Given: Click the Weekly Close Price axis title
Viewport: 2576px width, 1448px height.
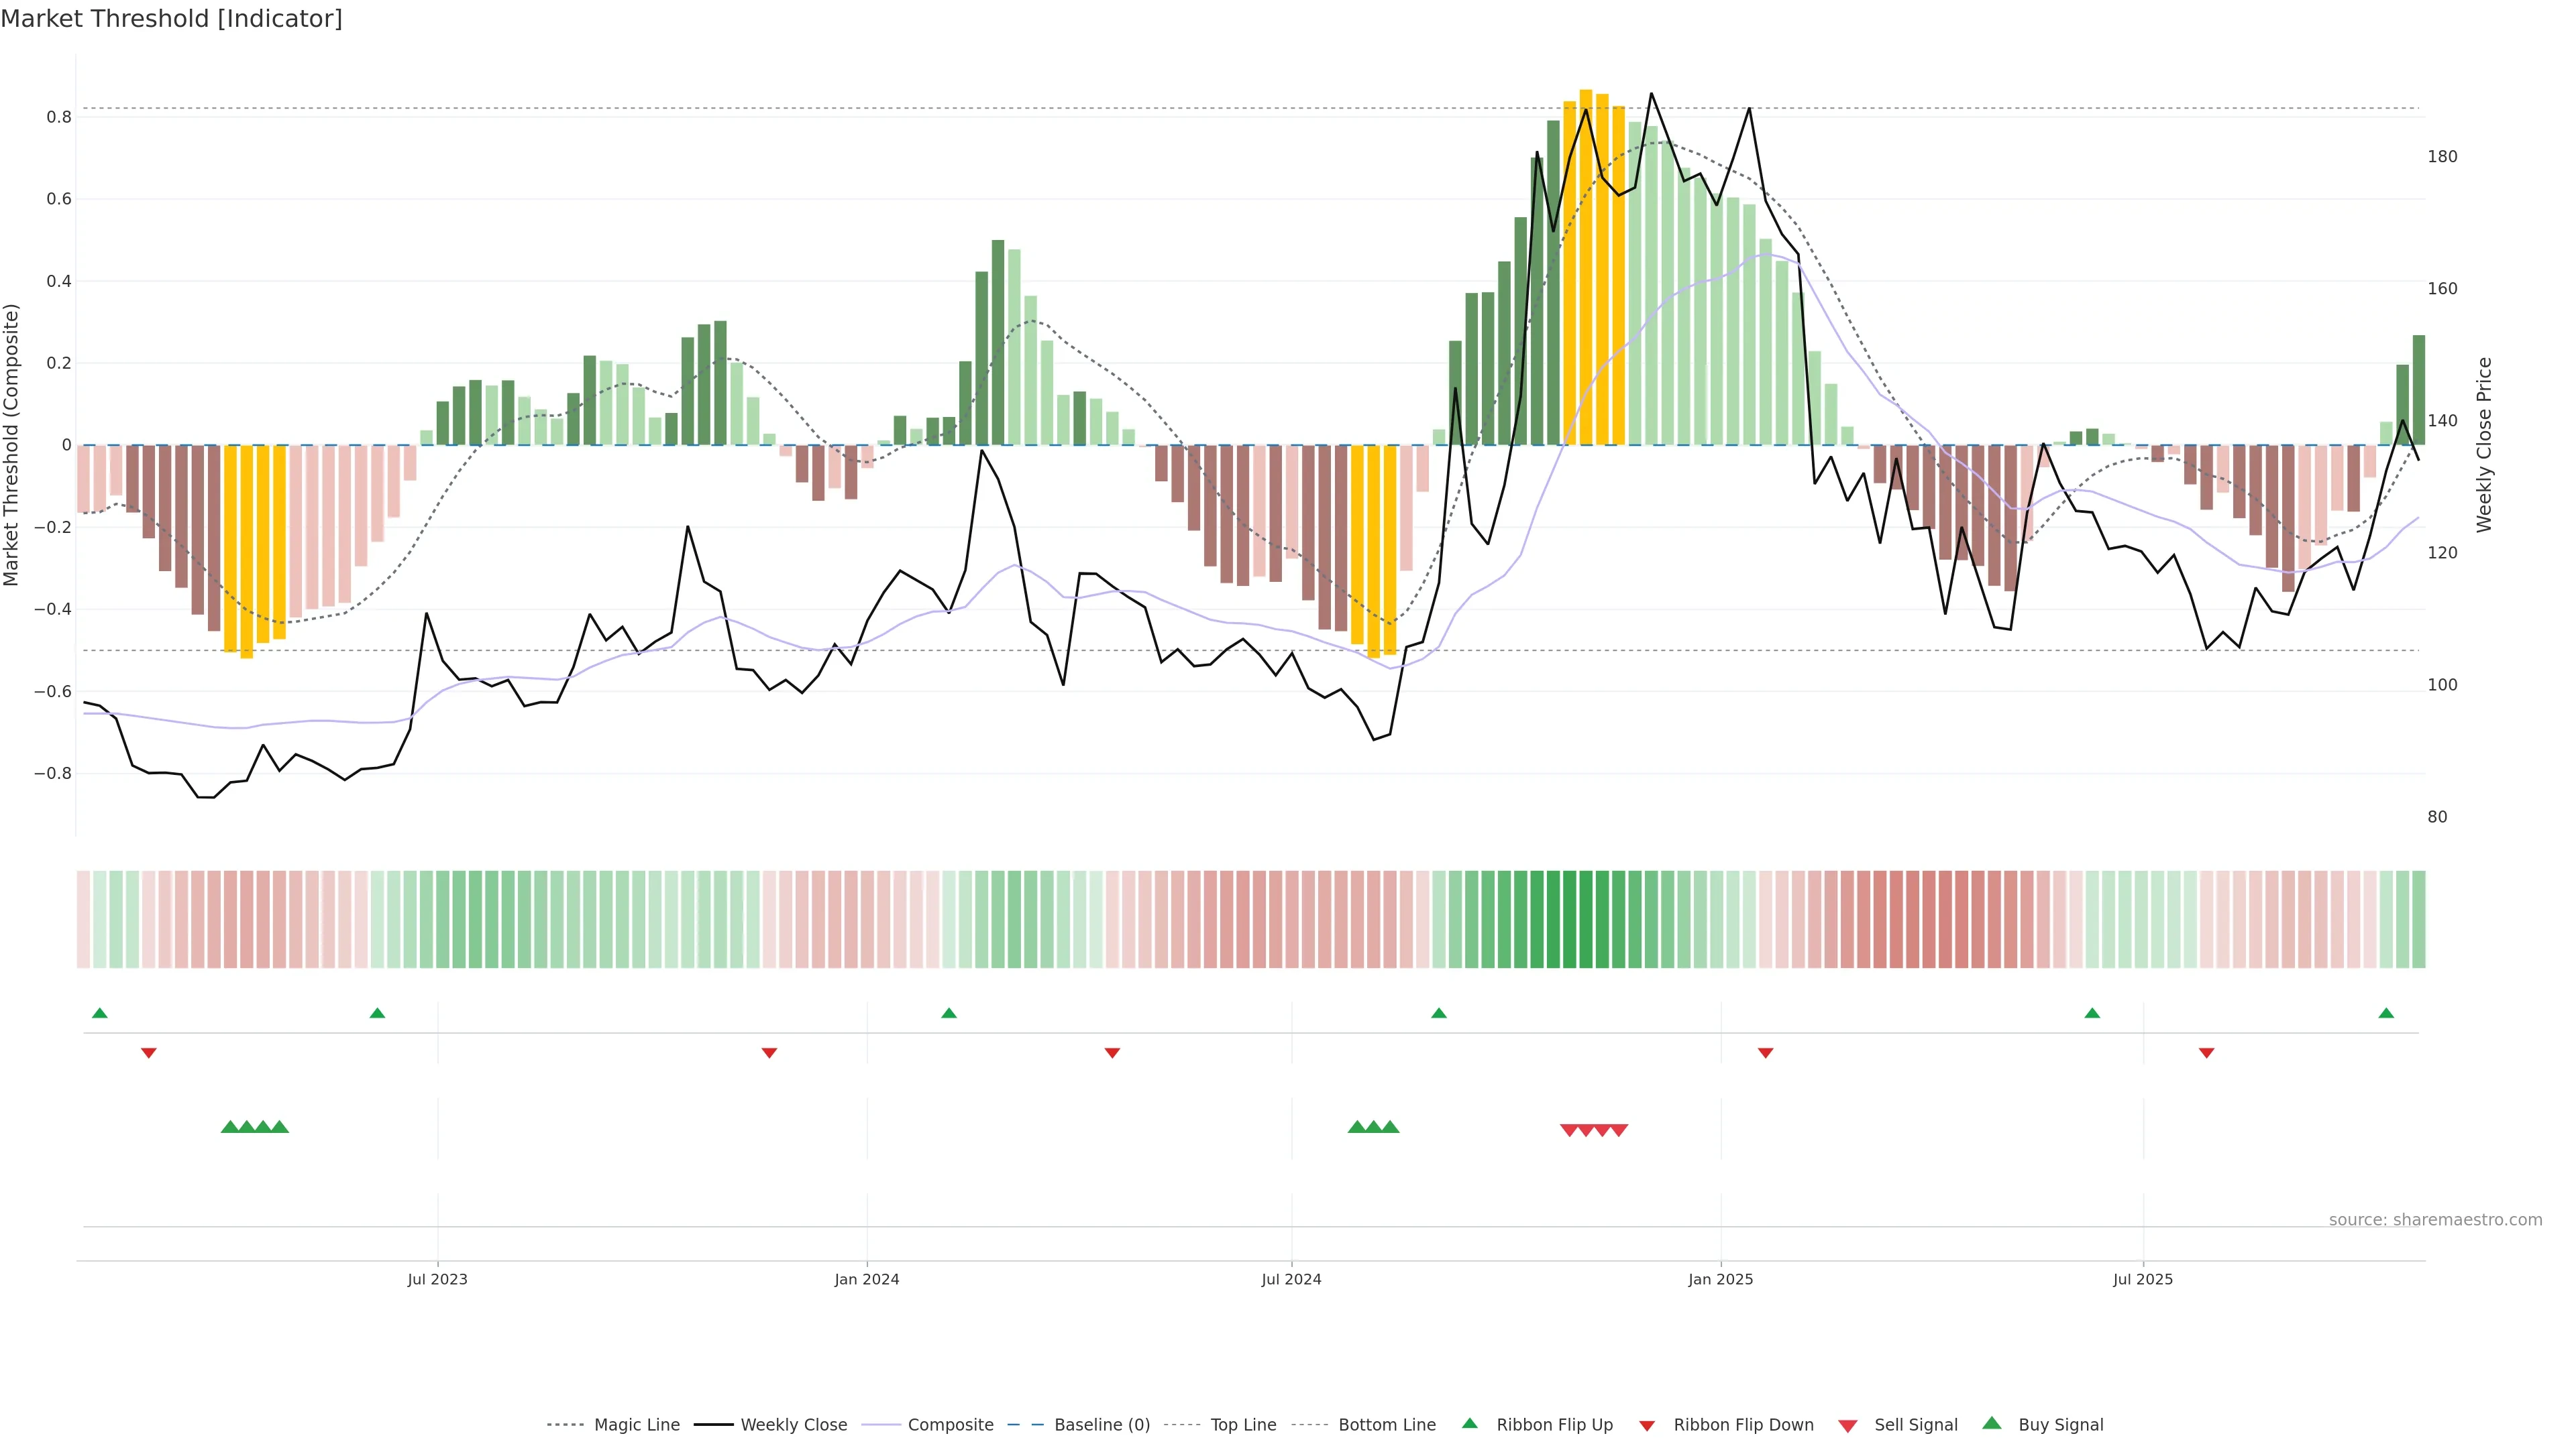Looking at the screenshot, I should 2484,444.
